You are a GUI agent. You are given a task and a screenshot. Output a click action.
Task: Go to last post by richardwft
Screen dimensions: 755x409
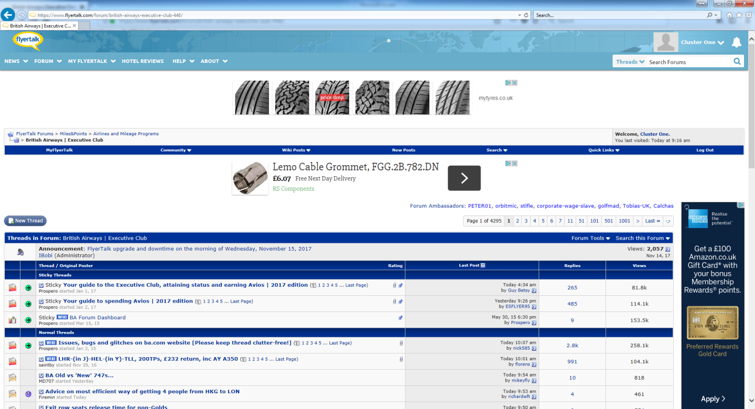(534, 397)
